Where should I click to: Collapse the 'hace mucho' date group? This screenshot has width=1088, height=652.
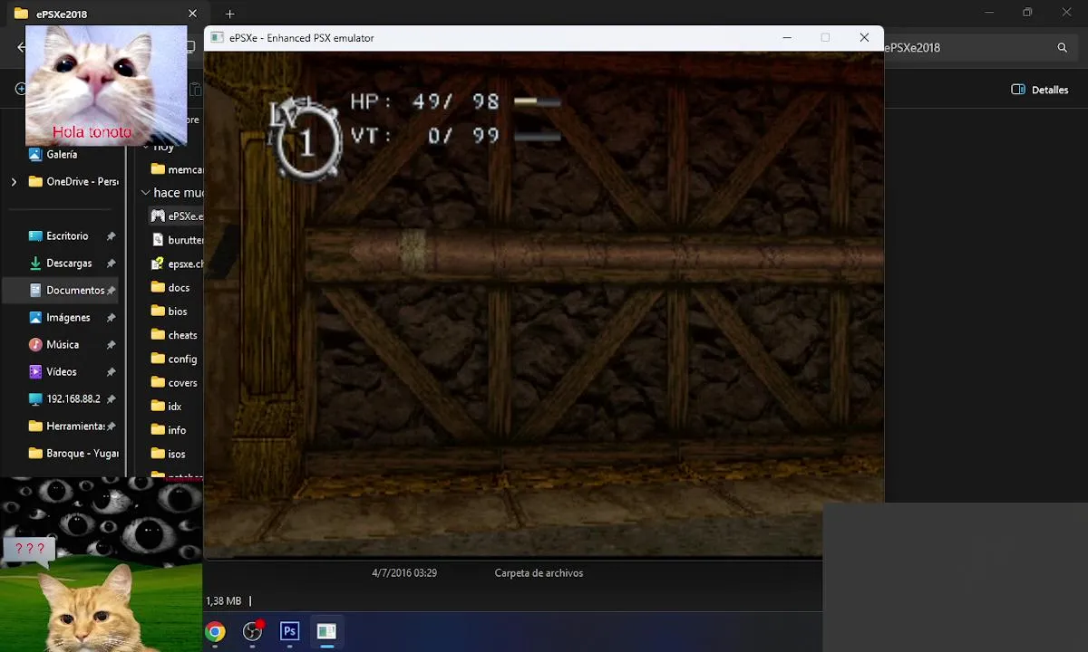click(145, 193)
